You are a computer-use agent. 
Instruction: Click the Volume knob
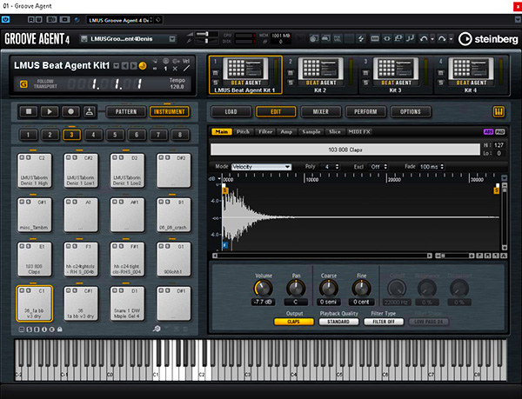coord(264,289)
